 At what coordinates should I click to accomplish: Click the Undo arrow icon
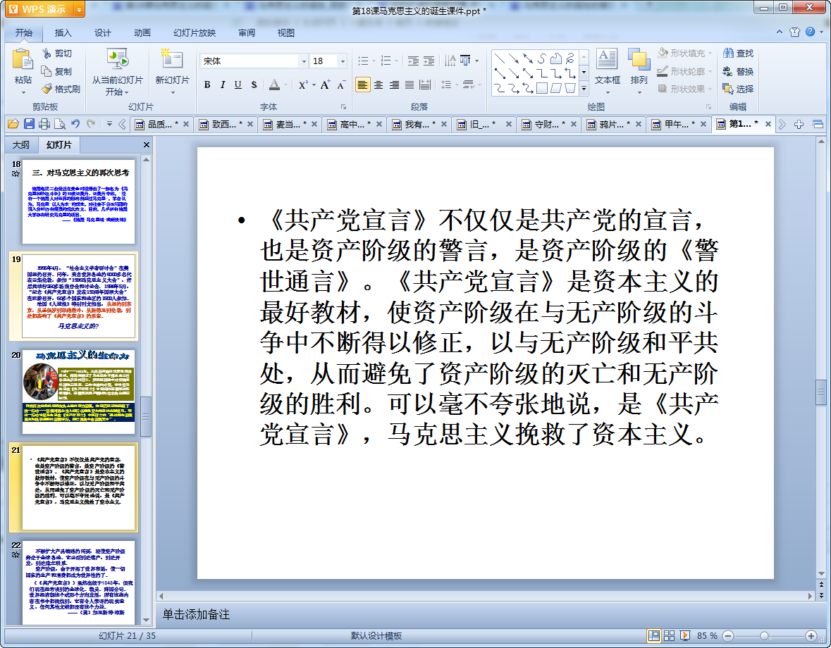75,124
